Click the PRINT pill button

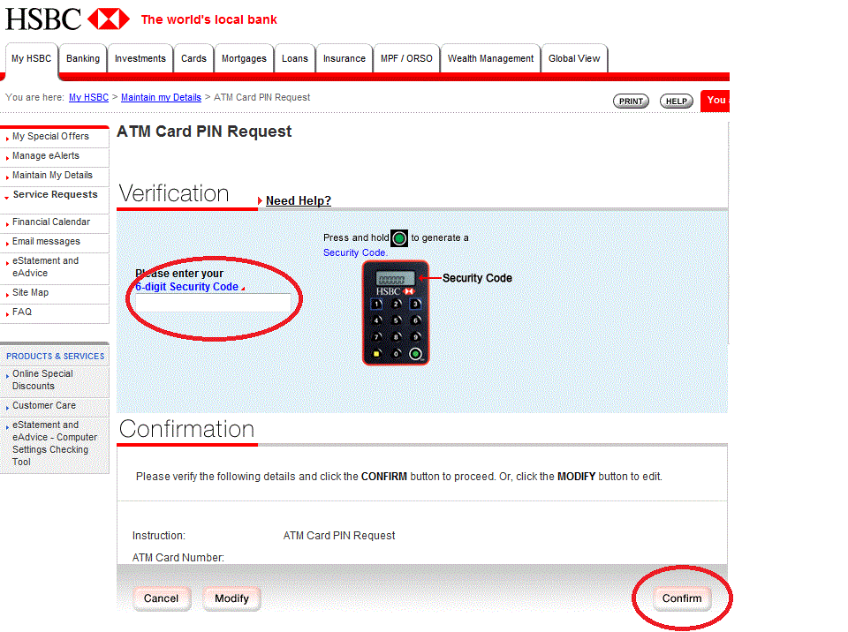point(631,102)
